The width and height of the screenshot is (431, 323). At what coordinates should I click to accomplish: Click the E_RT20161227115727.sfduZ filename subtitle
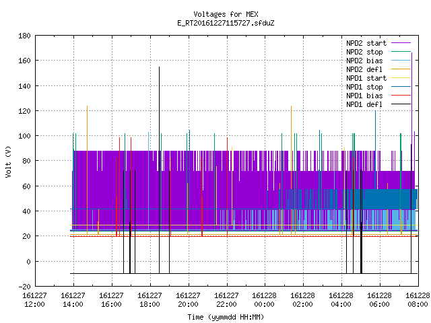pos(226,23)
